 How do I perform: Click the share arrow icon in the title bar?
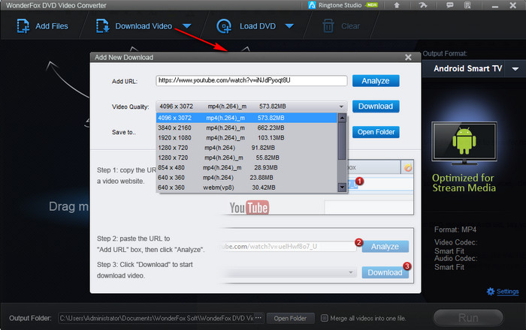(423, 5)
